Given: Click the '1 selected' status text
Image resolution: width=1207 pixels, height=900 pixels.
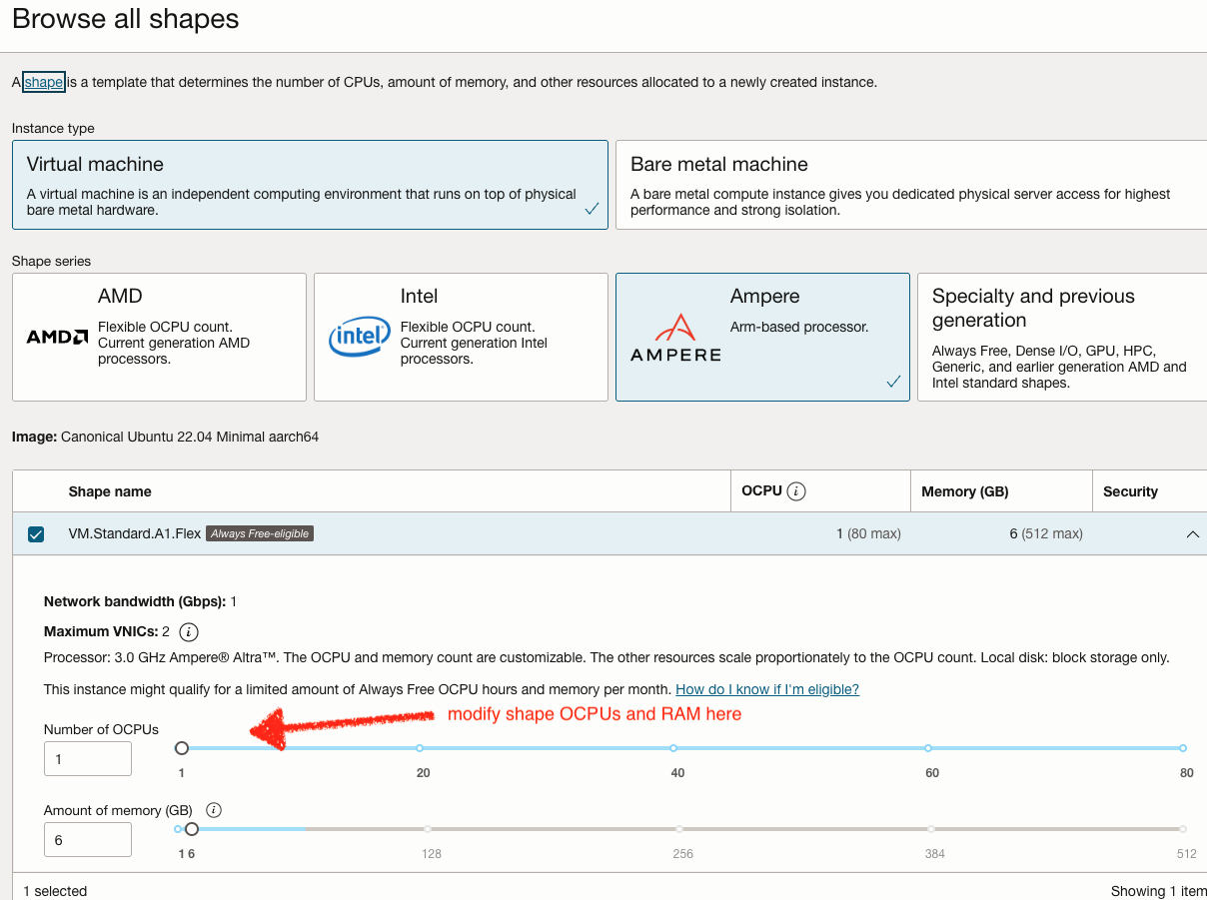Looking at the screenshot, I should (55, 891).
